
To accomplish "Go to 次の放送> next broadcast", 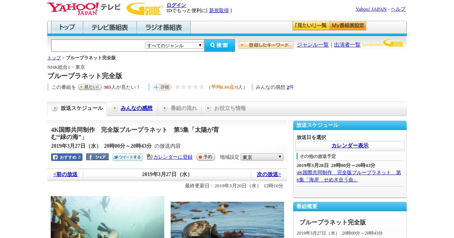I will [269, 174].
